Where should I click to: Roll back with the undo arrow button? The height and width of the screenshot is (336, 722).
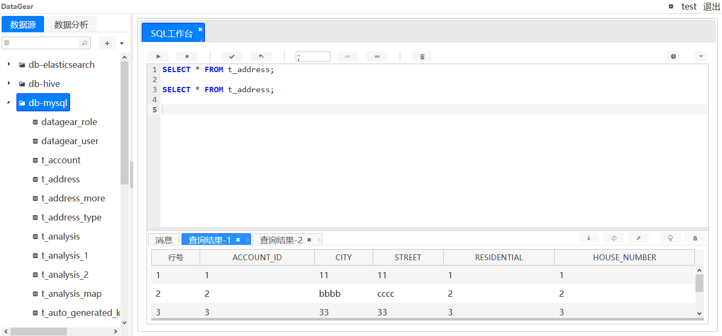click(x=261, y=56)
